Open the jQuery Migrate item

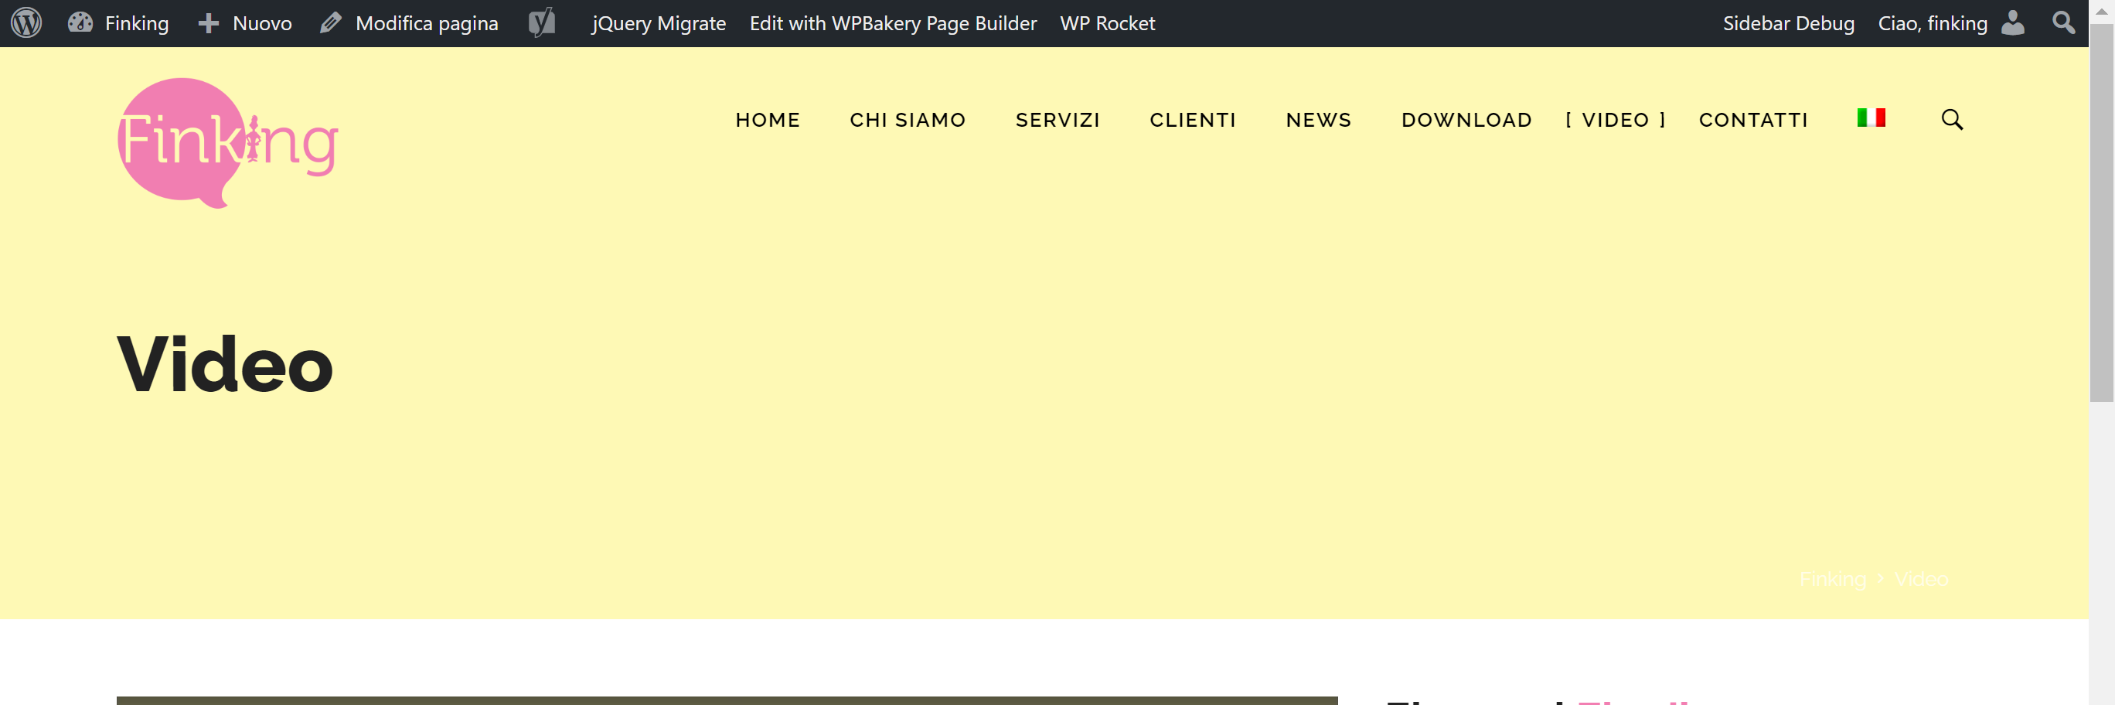[659, 23]
